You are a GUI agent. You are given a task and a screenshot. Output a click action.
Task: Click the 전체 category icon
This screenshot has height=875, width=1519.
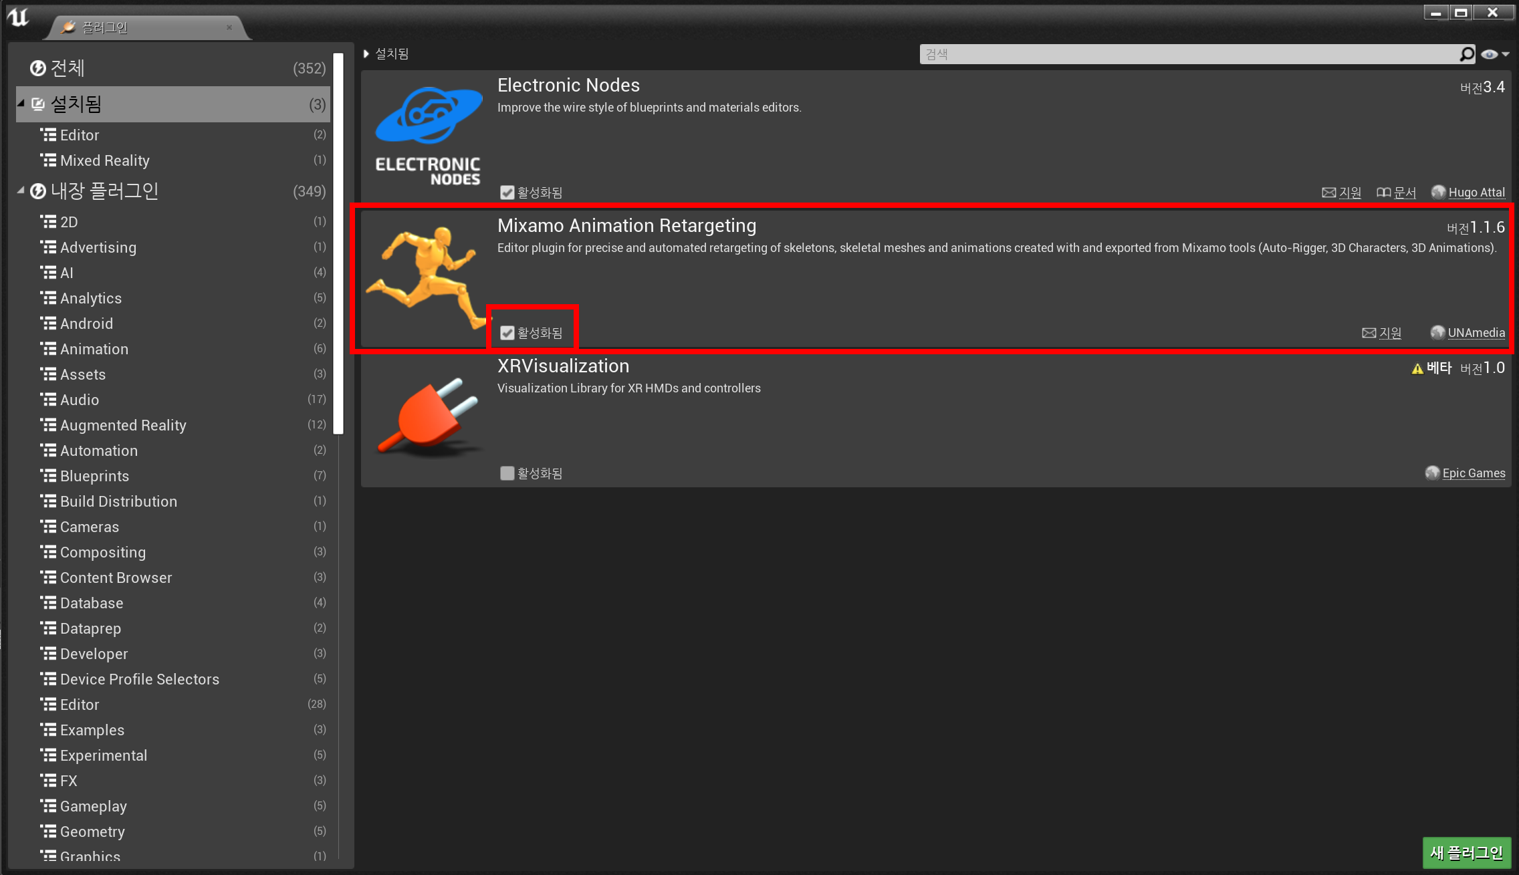coord(38,68)
